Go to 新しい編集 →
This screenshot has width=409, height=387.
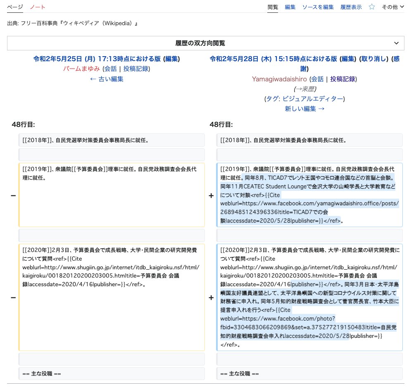click(x=304, y=109)
